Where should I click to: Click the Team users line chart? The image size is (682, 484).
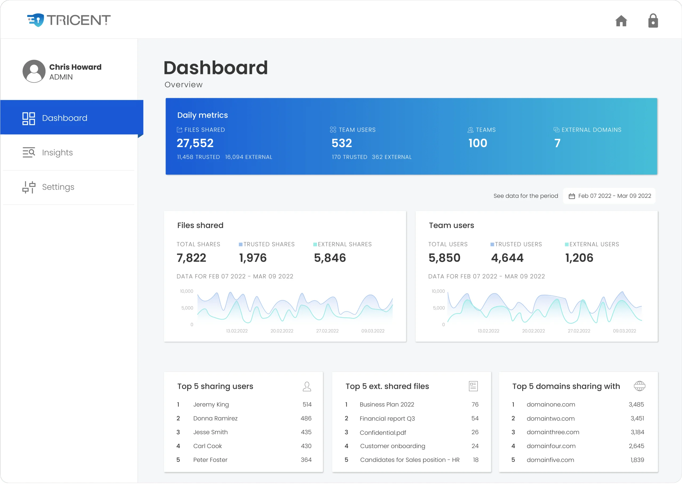(x=545, y=307)
